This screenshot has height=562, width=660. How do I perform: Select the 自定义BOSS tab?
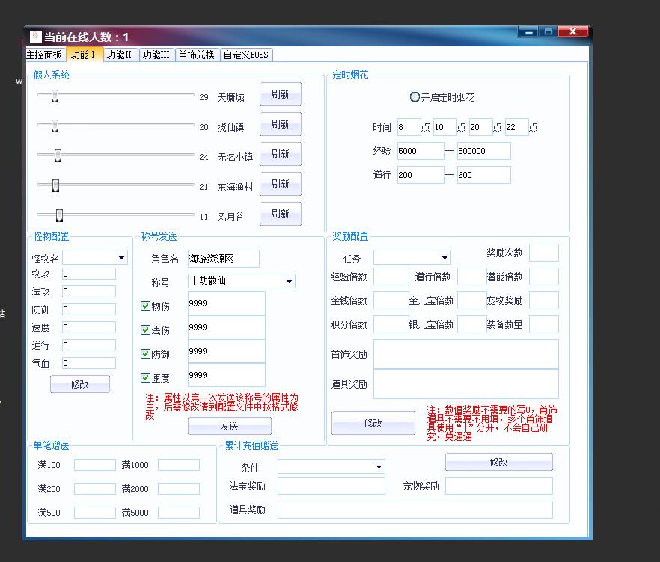coord(245,55)
